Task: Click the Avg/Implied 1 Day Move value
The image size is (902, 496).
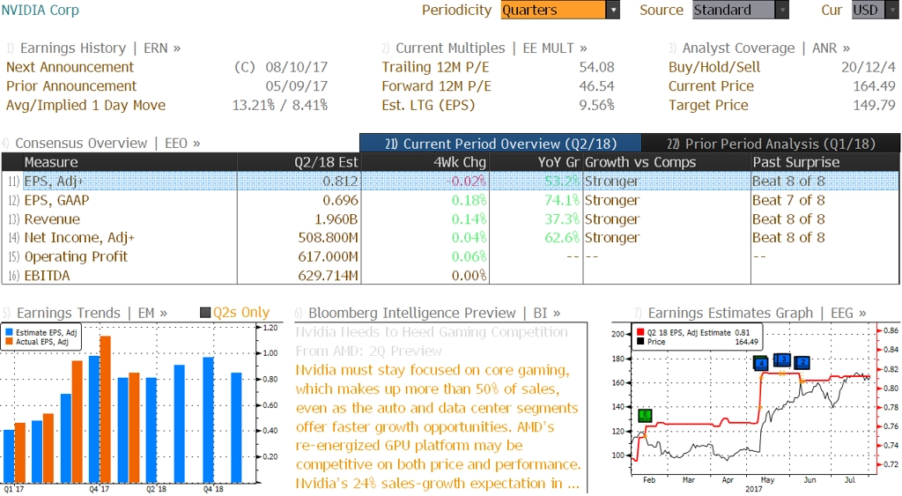Action: pyautogui.click(x=279, y=106)
